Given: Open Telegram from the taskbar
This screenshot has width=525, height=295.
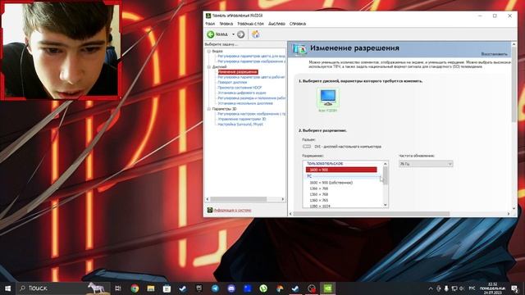Looking at the screenshot, I should pos(215,288).
